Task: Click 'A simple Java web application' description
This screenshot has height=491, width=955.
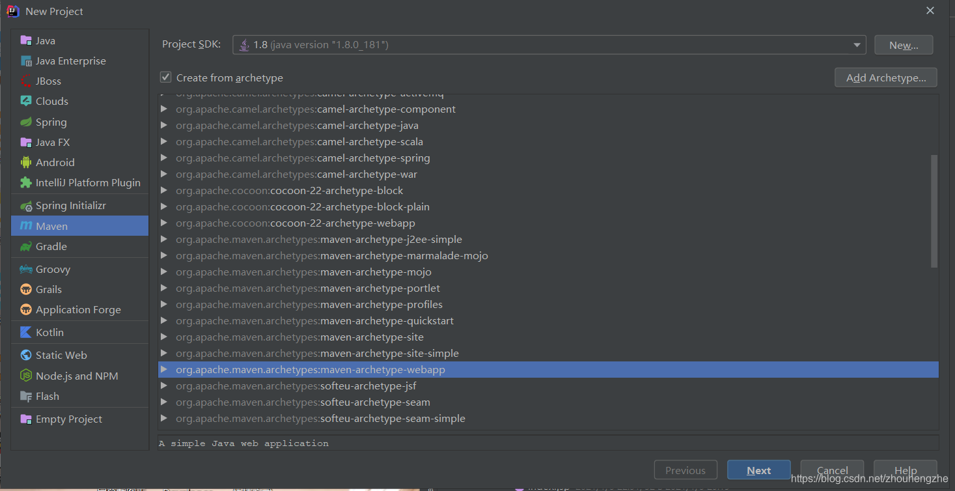Action: (243, 443)
